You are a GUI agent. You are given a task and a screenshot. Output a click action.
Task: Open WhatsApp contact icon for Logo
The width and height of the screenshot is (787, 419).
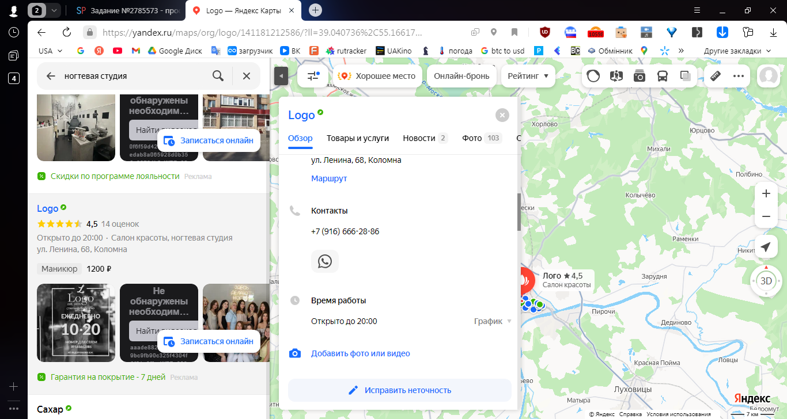pyautogui.click(x=325, y=261)
